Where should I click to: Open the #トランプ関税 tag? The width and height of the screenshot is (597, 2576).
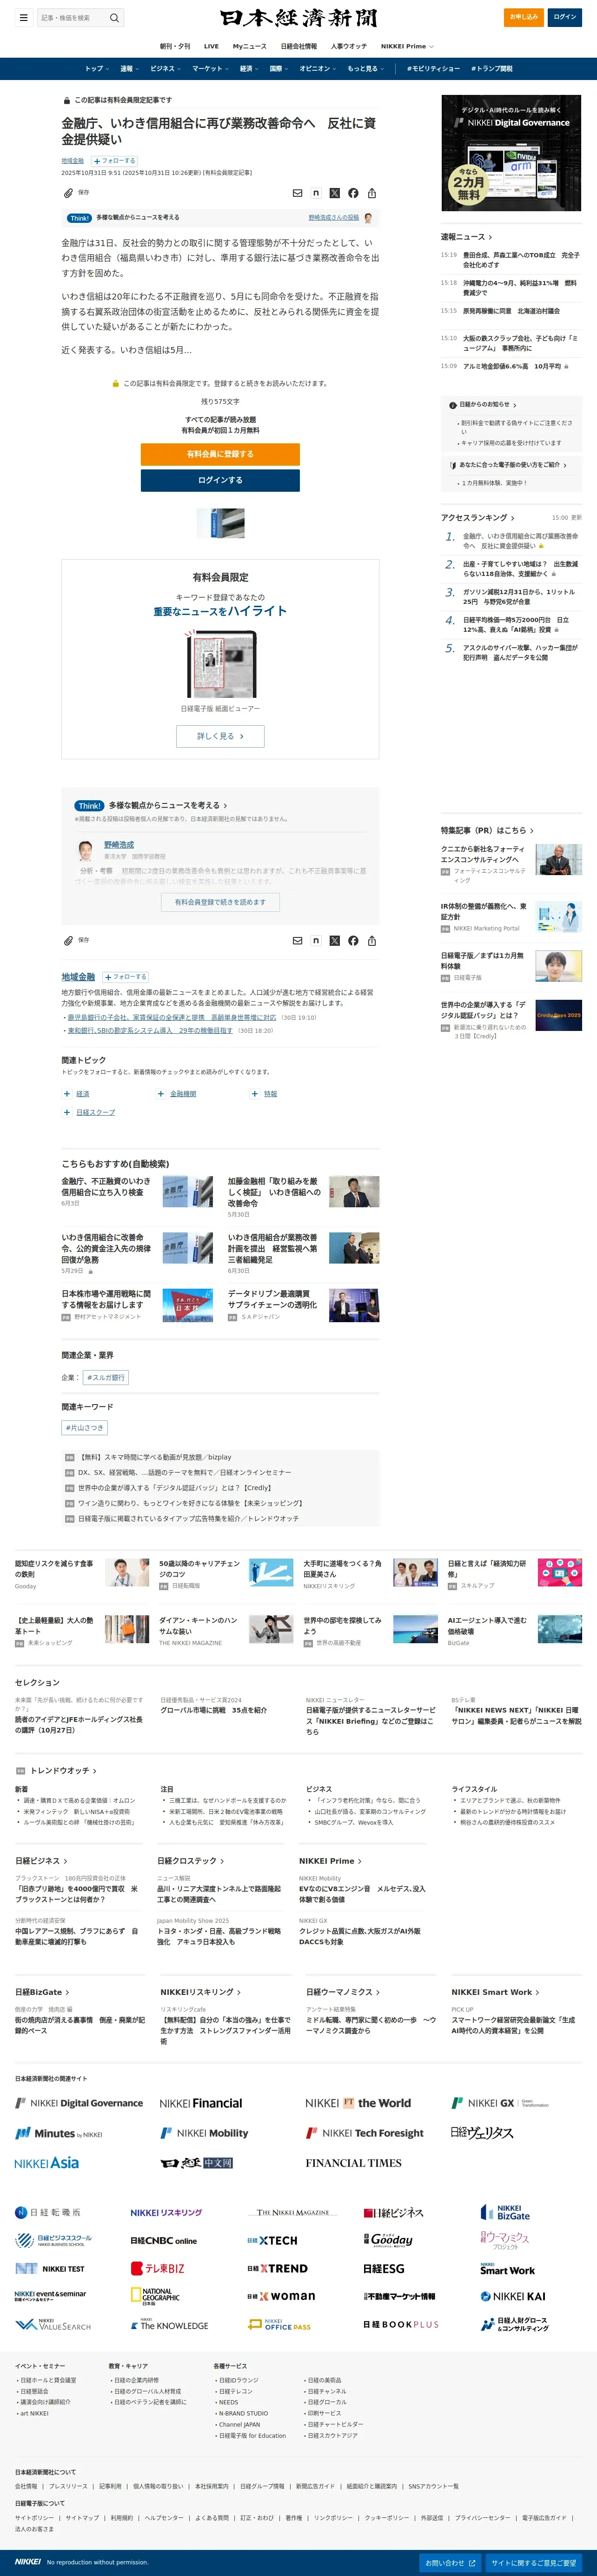coord(491,69)
